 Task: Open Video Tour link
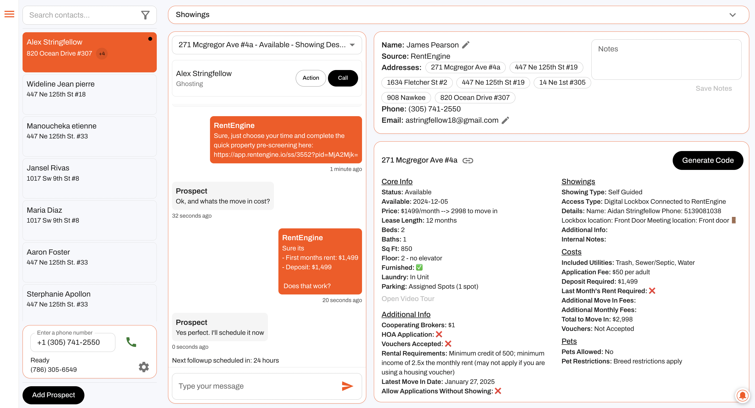(x=408, y=298)
